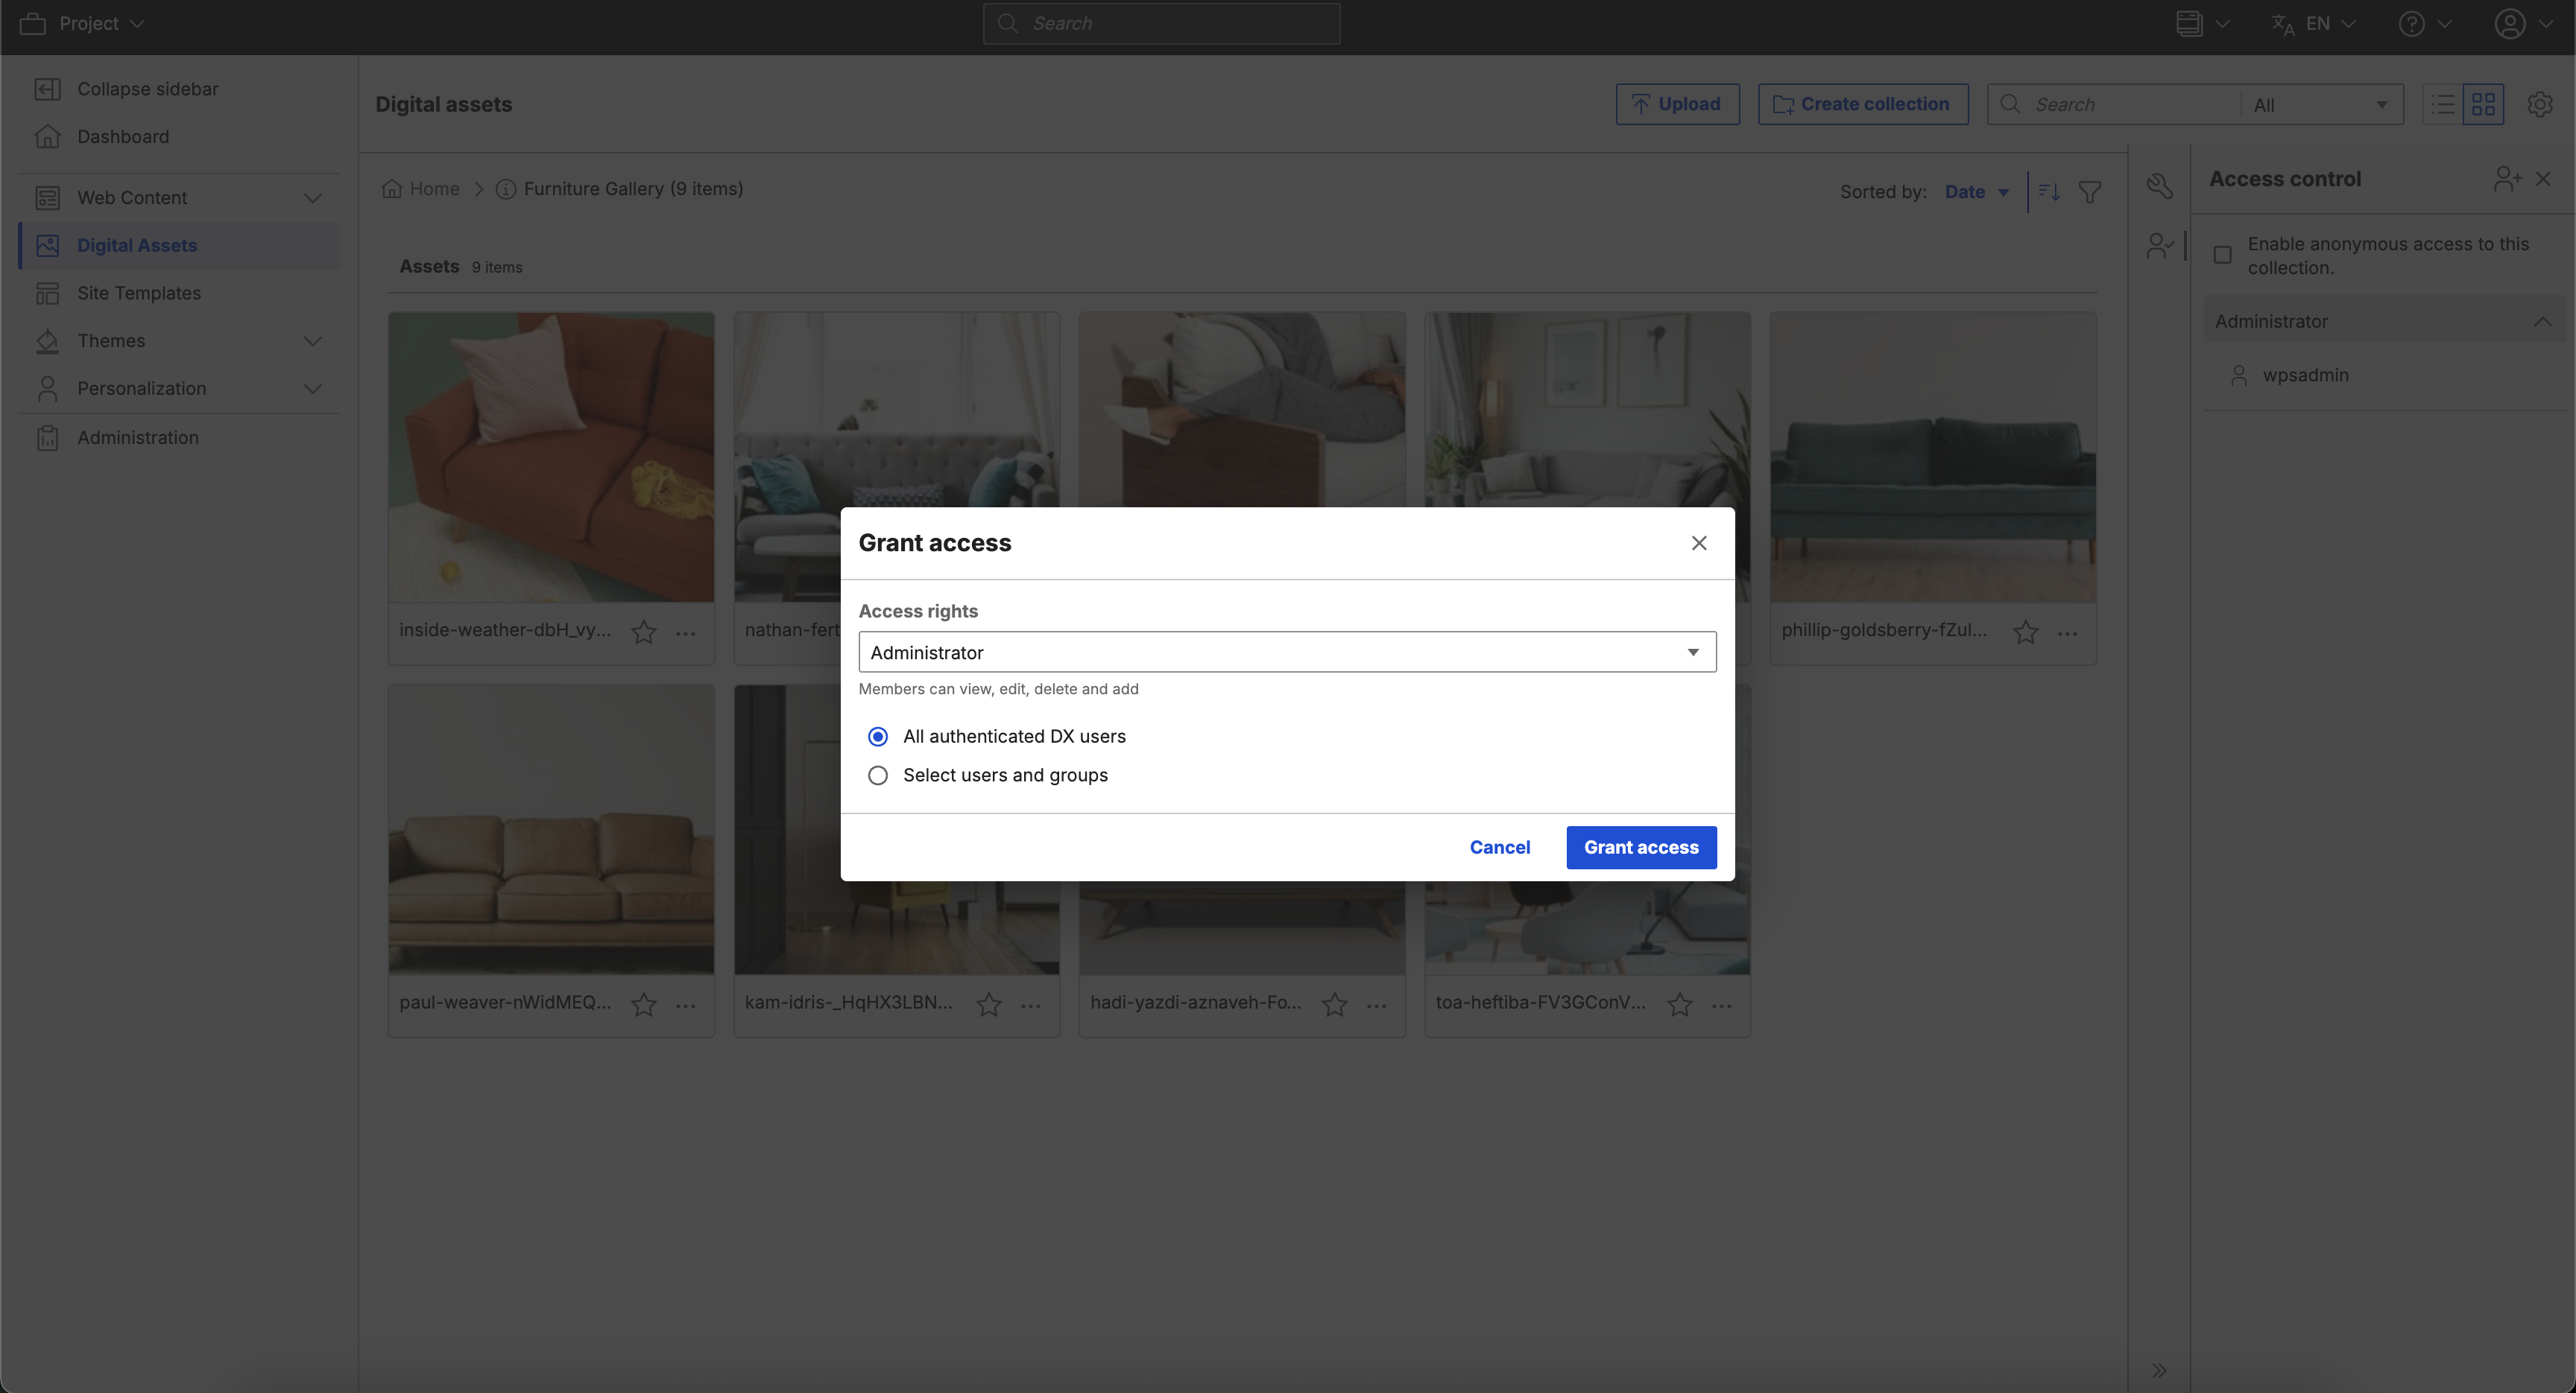Open settings gear in Digital assets header

pyautogui.click(x=2539, y=104)
